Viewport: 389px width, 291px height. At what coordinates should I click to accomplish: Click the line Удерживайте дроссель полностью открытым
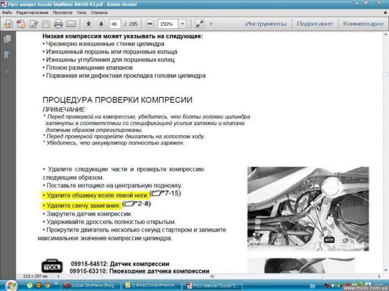(109, 222)
